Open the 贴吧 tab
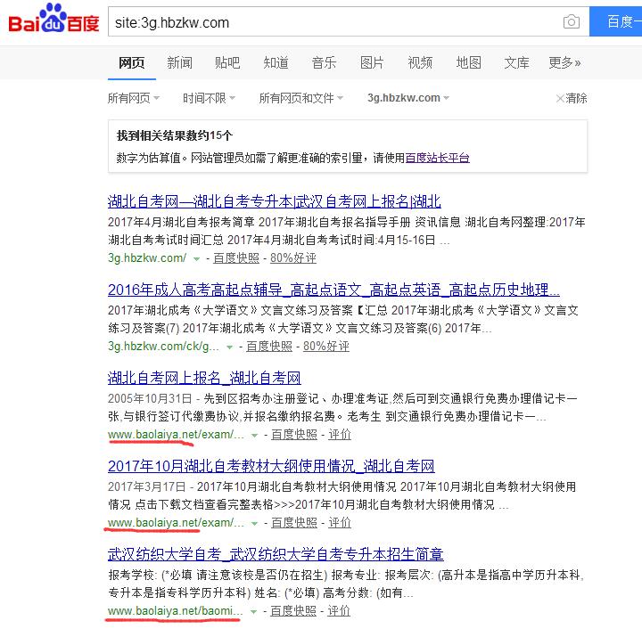The width and height of the screenshot is (642, 629). [227, 62]
